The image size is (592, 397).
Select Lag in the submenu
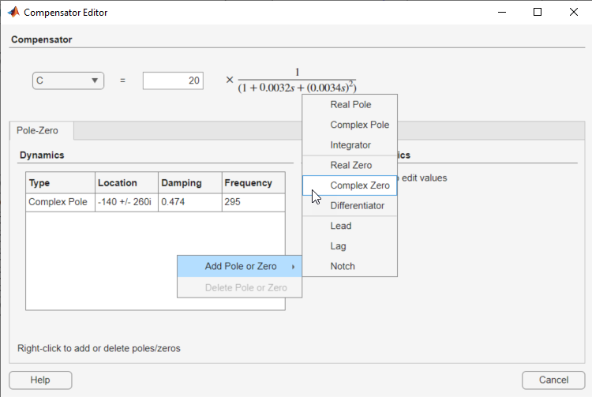pos(339,246)
